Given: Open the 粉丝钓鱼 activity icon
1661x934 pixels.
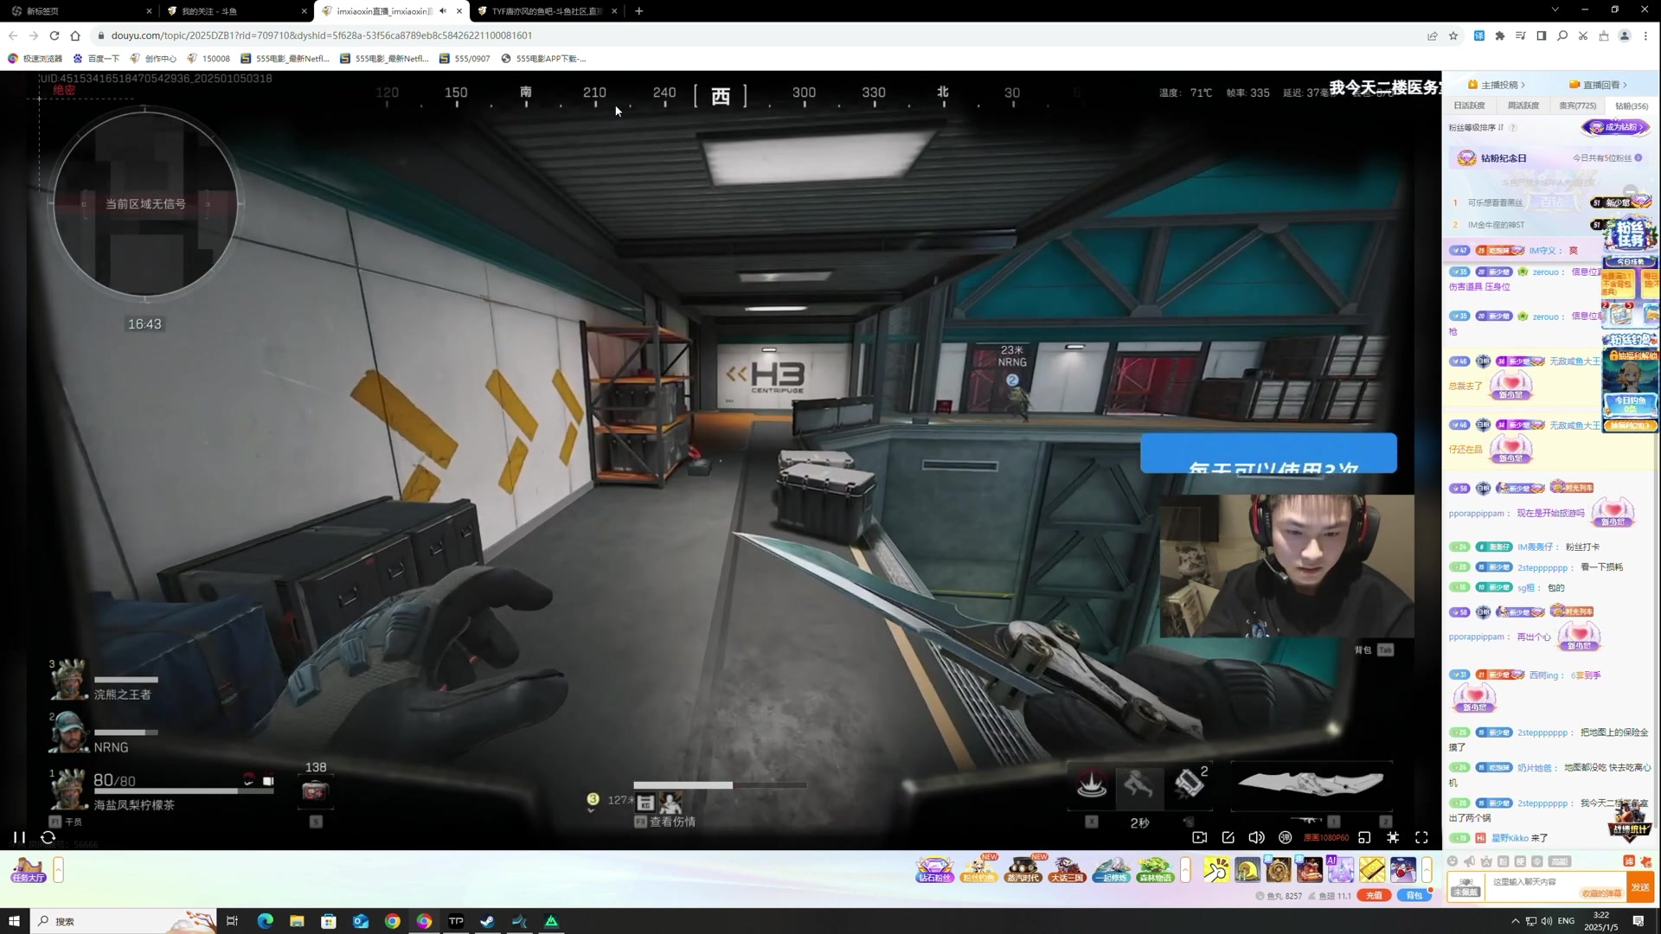Looking at the screenshot, I should click(x=978, y=869).
